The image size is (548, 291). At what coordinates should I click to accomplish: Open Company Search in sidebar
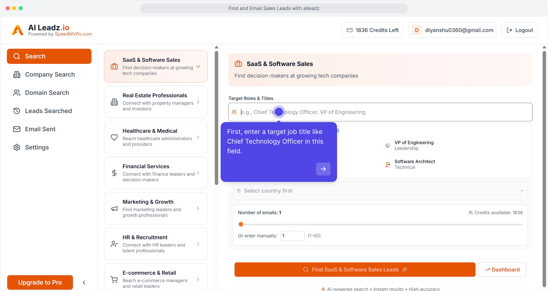(x=50, y=75)
